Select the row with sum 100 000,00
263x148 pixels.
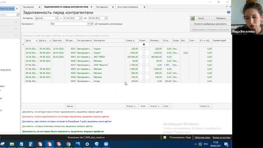(x=127, y=57)
